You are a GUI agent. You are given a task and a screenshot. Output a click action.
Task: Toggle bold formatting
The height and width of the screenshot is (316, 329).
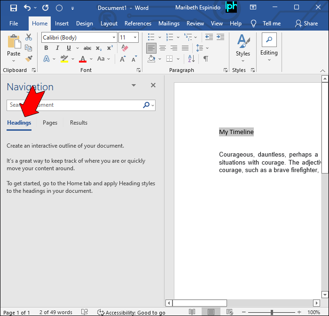tap(46, 48)
